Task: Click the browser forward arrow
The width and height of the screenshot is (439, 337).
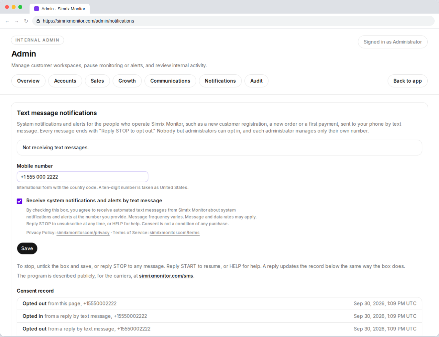Action: pos(17,21)
